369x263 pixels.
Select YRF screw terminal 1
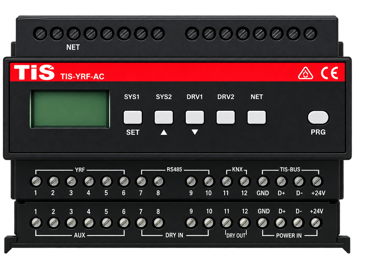click(x=36, y=181)
